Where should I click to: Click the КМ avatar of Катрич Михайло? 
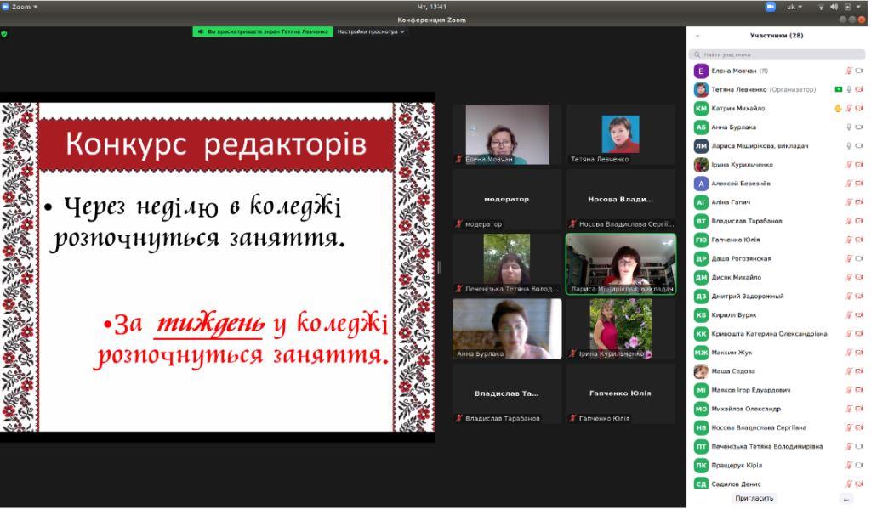(x=701, y=108)
